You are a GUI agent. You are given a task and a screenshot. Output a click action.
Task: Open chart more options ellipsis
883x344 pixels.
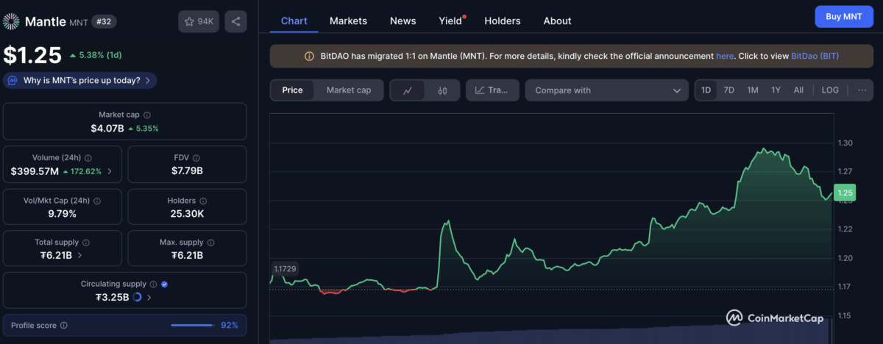pos(862,90)
